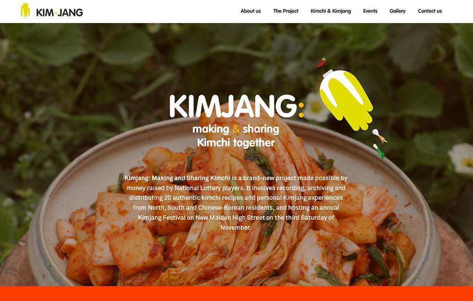Click the green spring onion icon
The image size is (473, 301).
(x=379, y=151)
